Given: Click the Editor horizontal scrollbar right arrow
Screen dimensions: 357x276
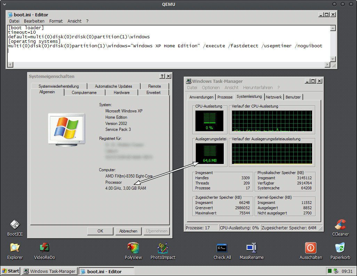Looking at the screenshot, I should click(x=327, y=65).
